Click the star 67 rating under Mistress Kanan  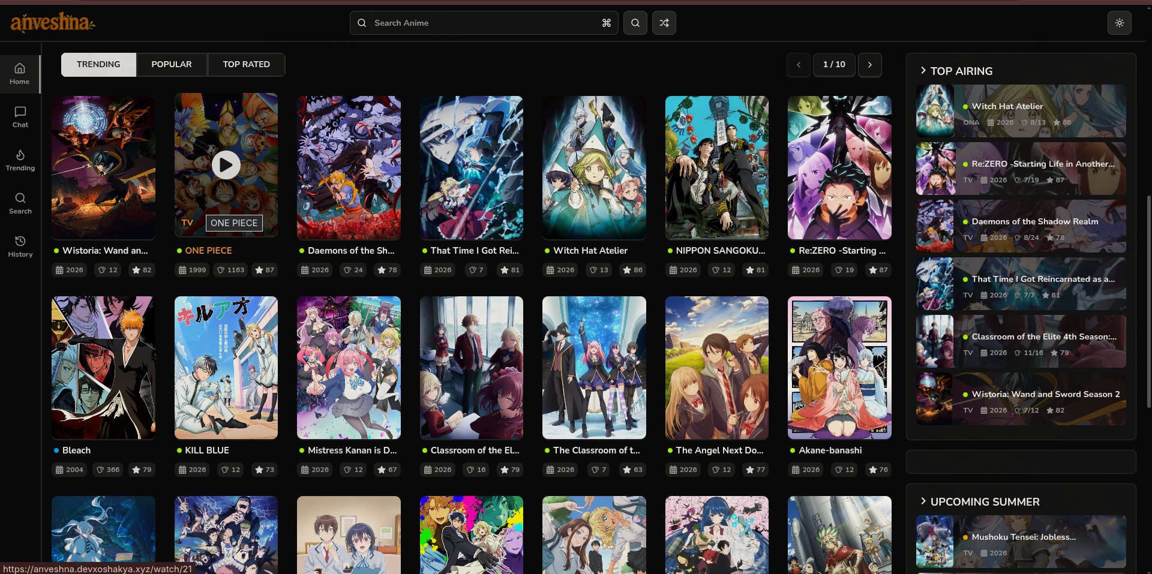(x=387, y=470)
